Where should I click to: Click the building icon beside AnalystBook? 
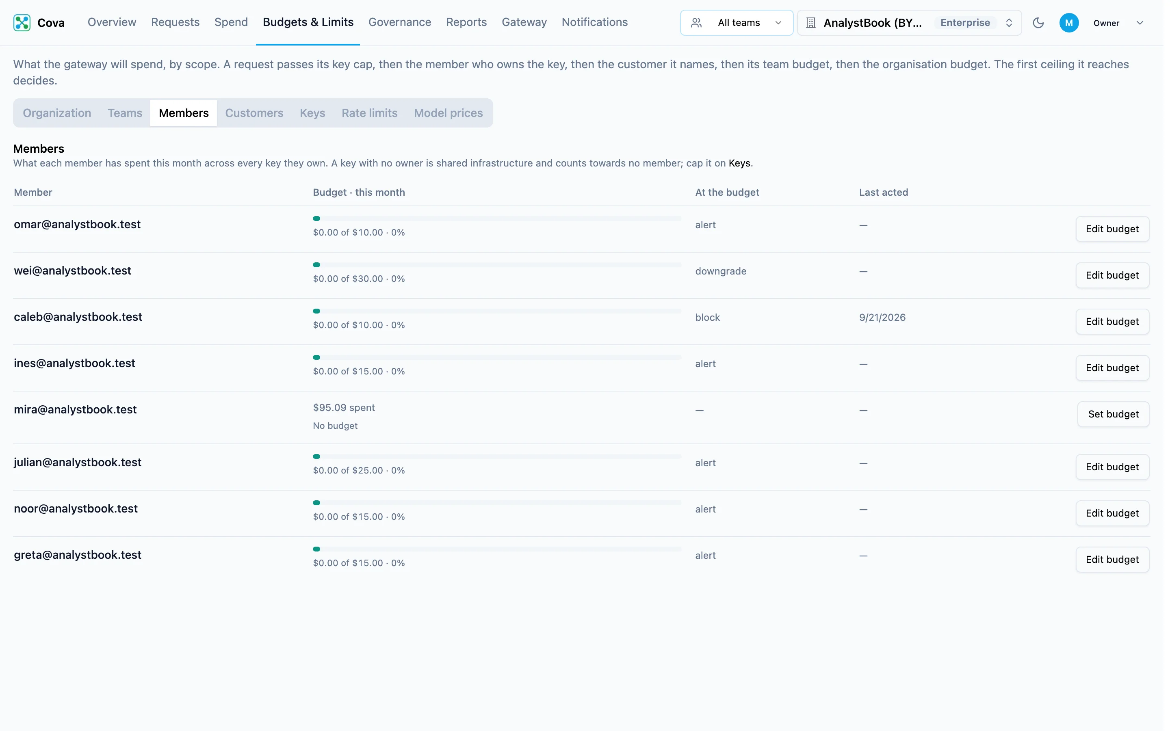[811, 23]
